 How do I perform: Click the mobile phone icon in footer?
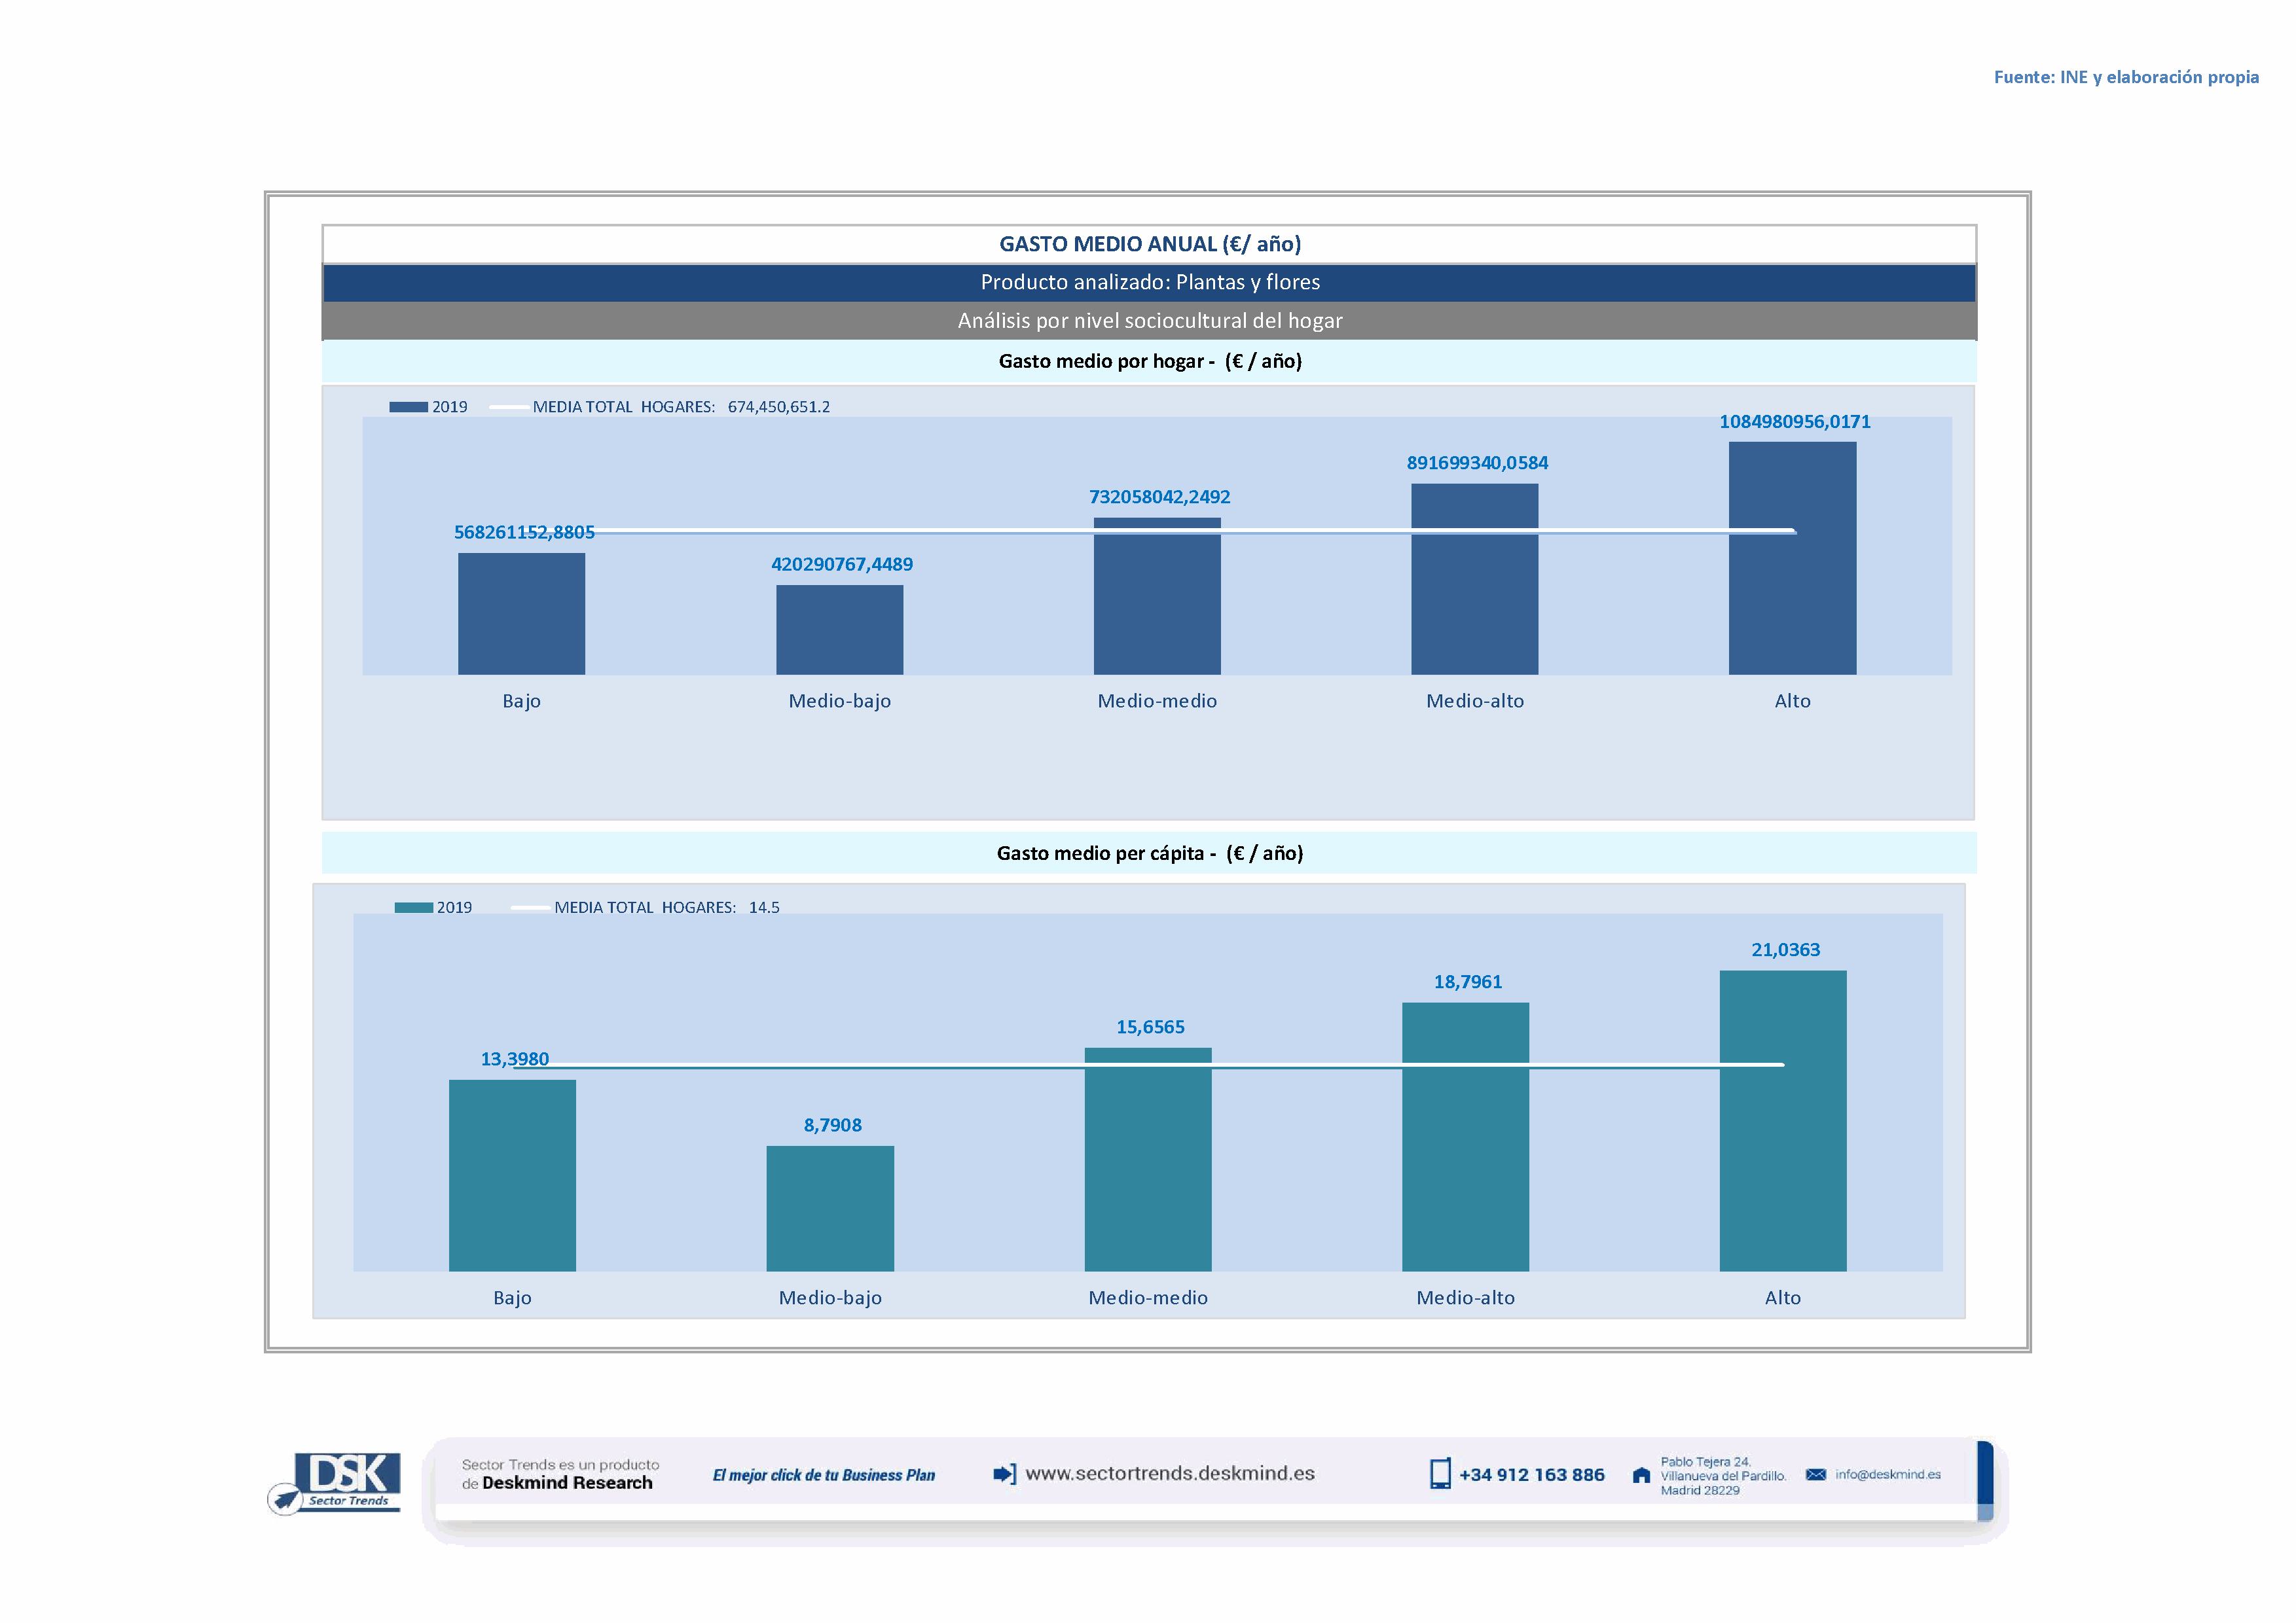[x=1440, y=1473]
